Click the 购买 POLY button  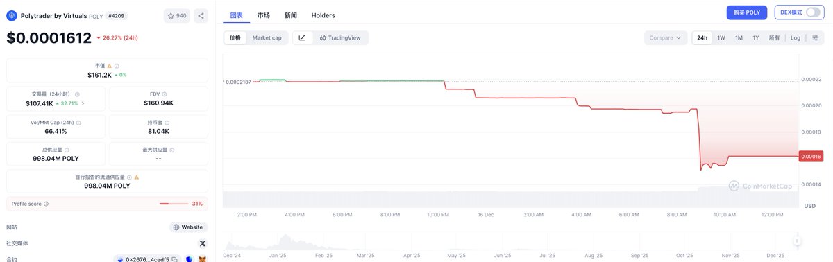pos(748,12)
